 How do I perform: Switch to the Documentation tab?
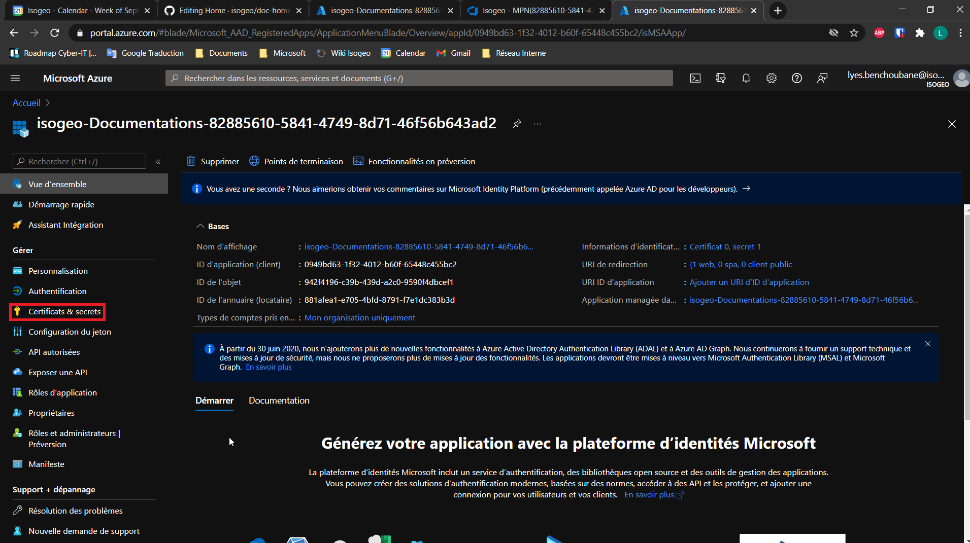point(279,401)
